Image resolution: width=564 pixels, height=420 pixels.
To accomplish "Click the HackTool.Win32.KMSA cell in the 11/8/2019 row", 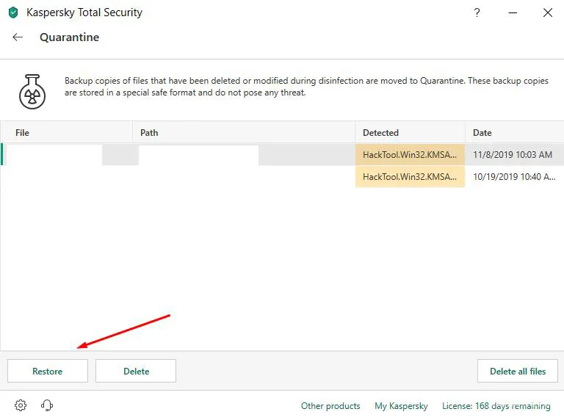I will tap(410, 155).
